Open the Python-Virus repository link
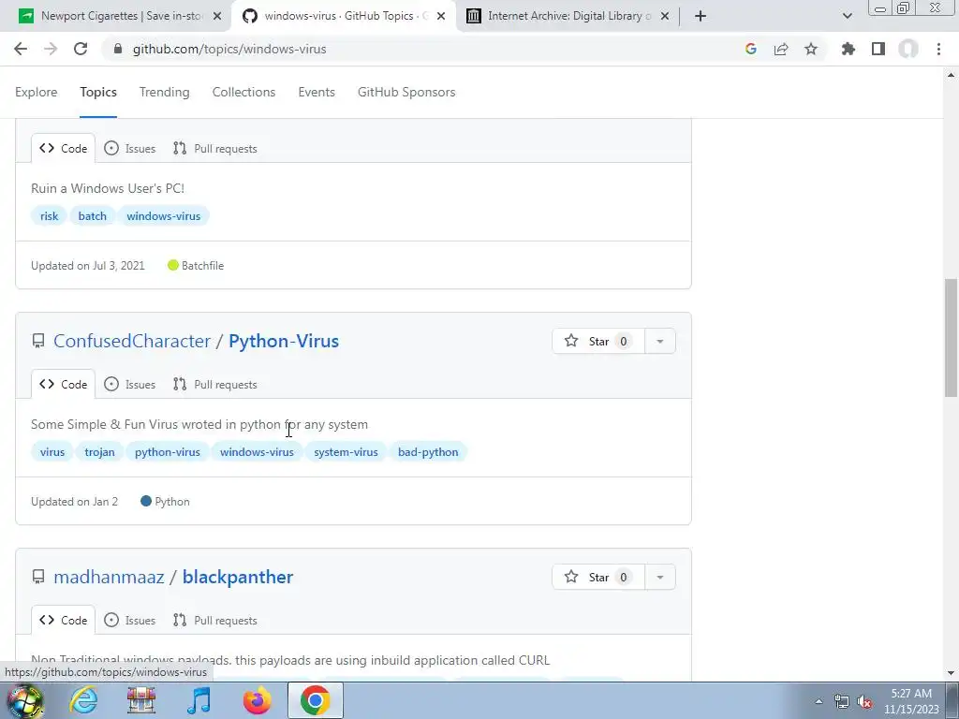Viewport: 959px width, 719px height. coord(283,341)
